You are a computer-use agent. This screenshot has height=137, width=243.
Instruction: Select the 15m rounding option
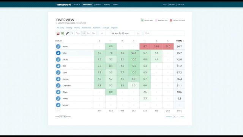coord(93,33)
